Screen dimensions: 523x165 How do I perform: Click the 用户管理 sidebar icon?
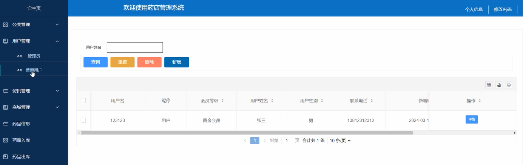point(5,41)
